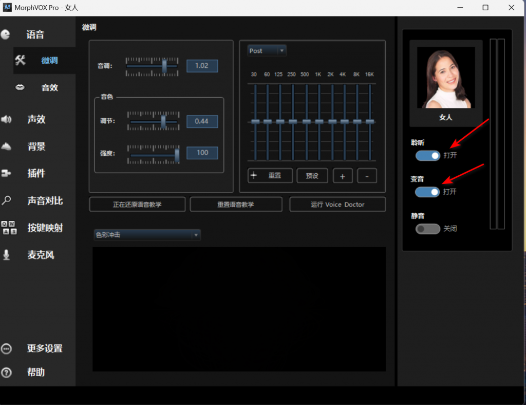
Task: Open 更多设置 from the sidebar
Action: click(44, 348)
